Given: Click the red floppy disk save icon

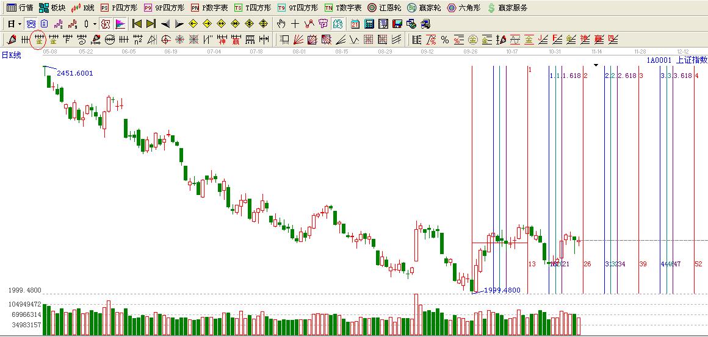Looking at the screenshot, I should [x=397, y=24].
